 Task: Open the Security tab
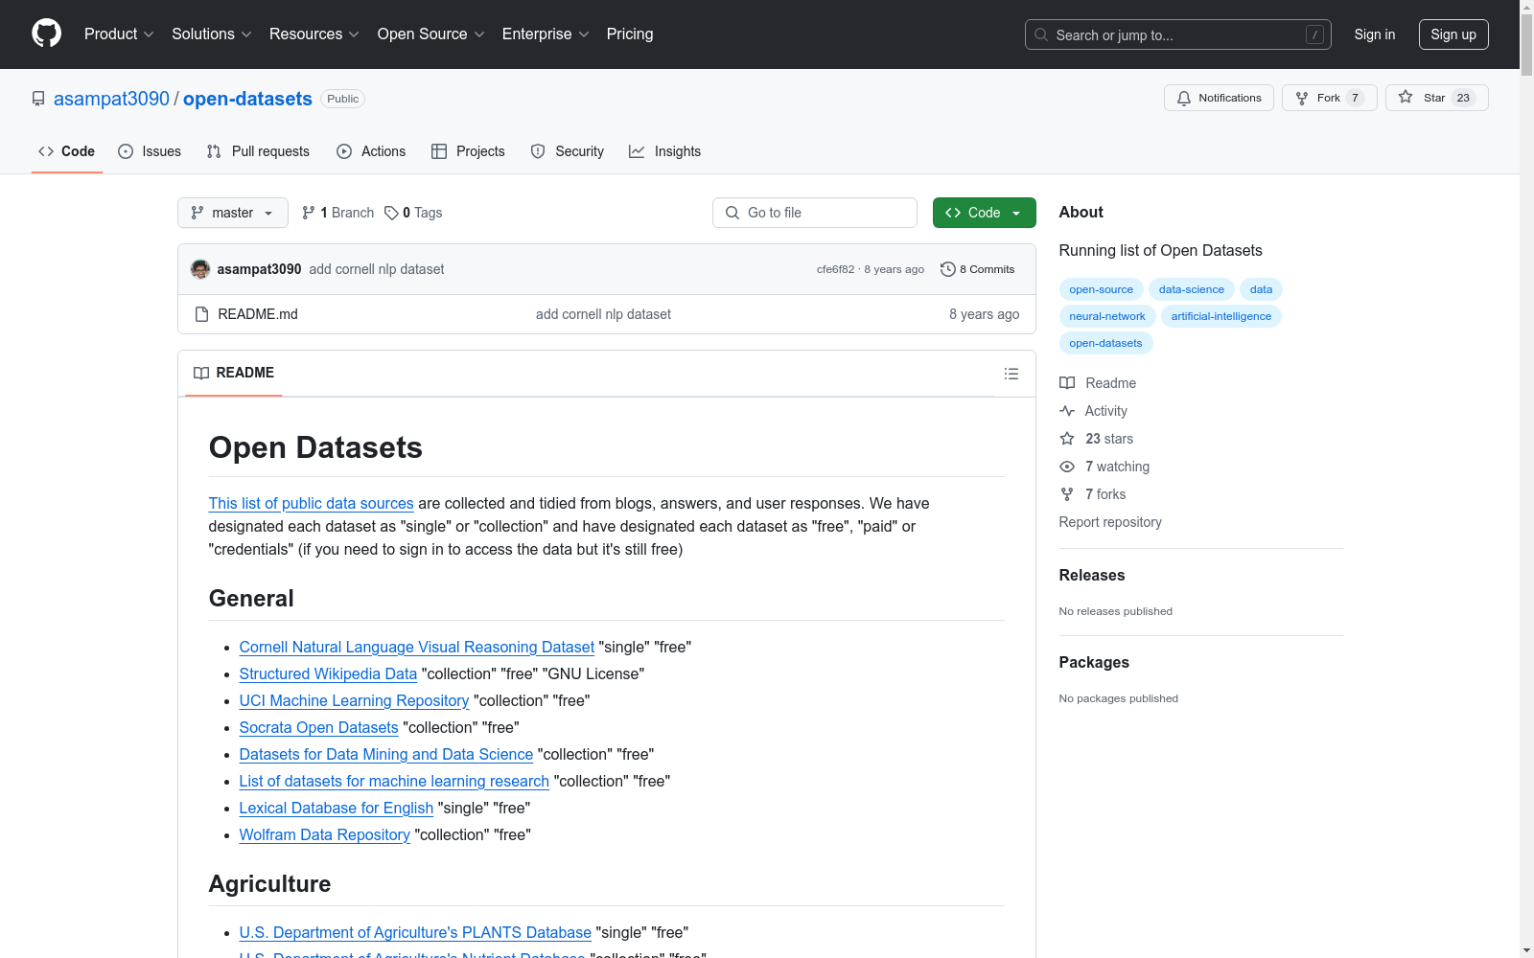tap(568, 151)
